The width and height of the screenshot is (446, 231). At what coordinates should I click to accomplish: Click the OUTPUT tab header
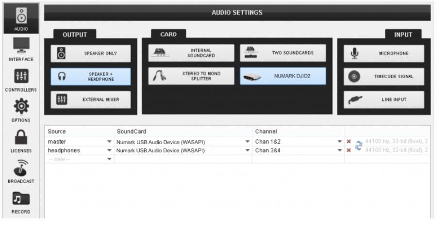coord(75,35)
